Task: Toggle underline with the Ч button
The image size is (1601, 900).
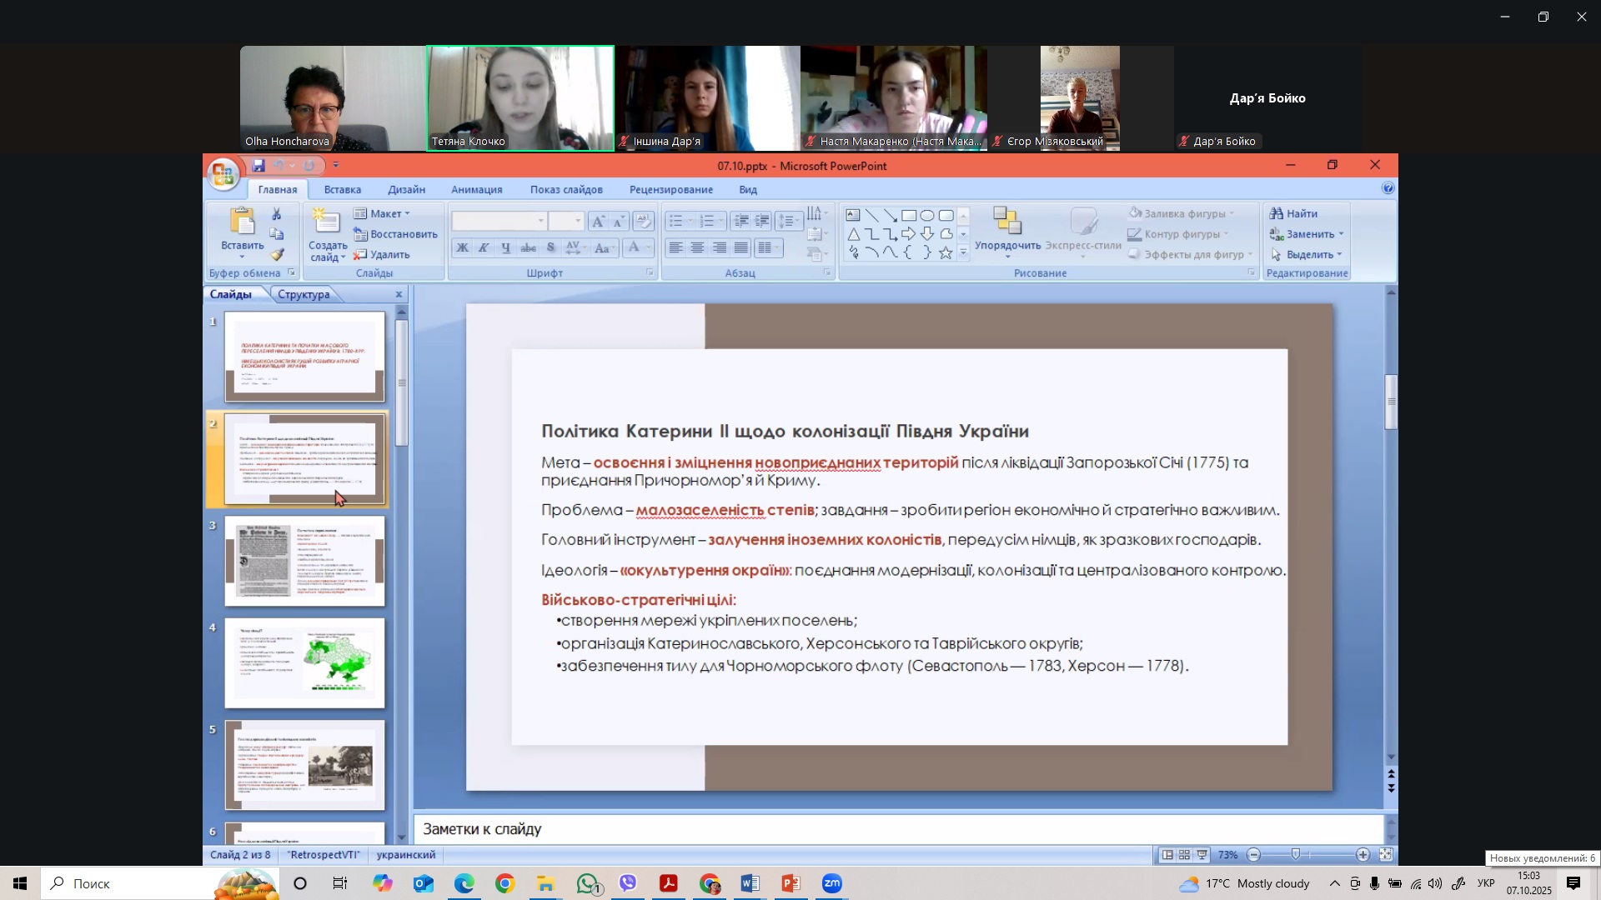Action: pyautogui.click(x=505, y=248)
